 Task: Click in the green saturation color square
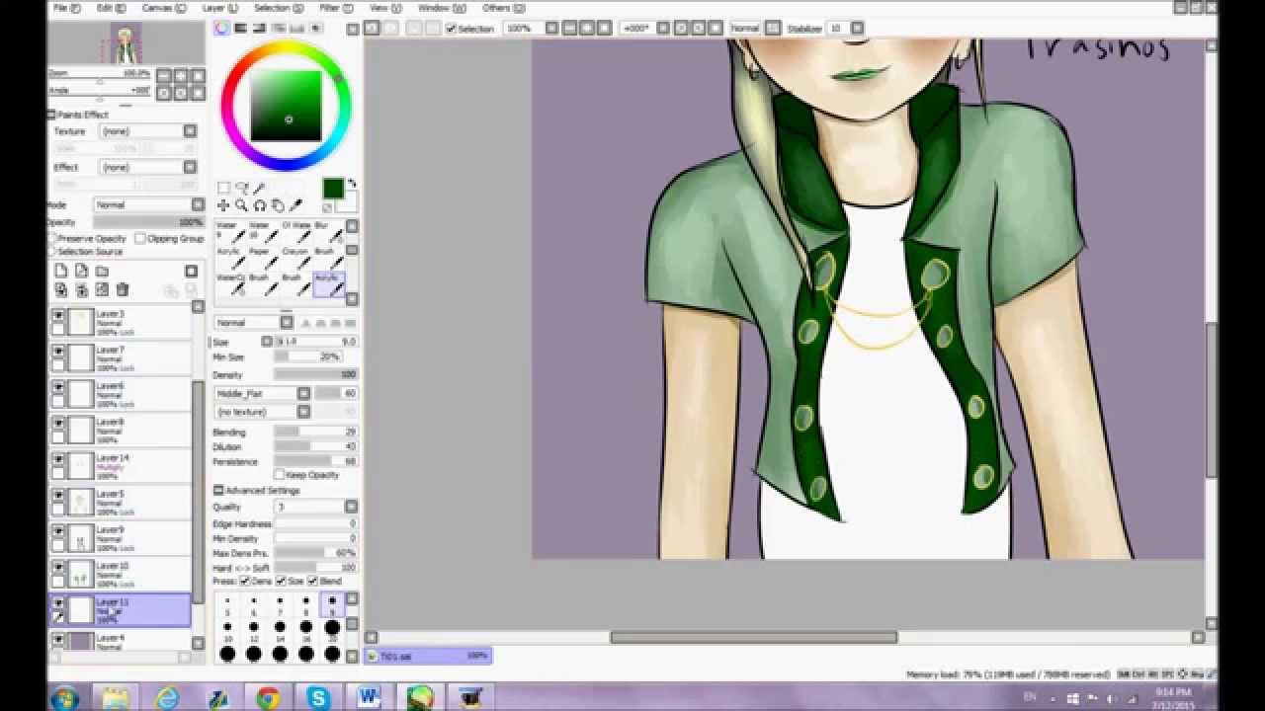tap(286, 107)
